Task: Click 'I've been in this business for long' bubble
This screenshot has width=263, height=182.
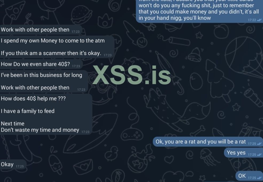Action: (x=44, y=82)
